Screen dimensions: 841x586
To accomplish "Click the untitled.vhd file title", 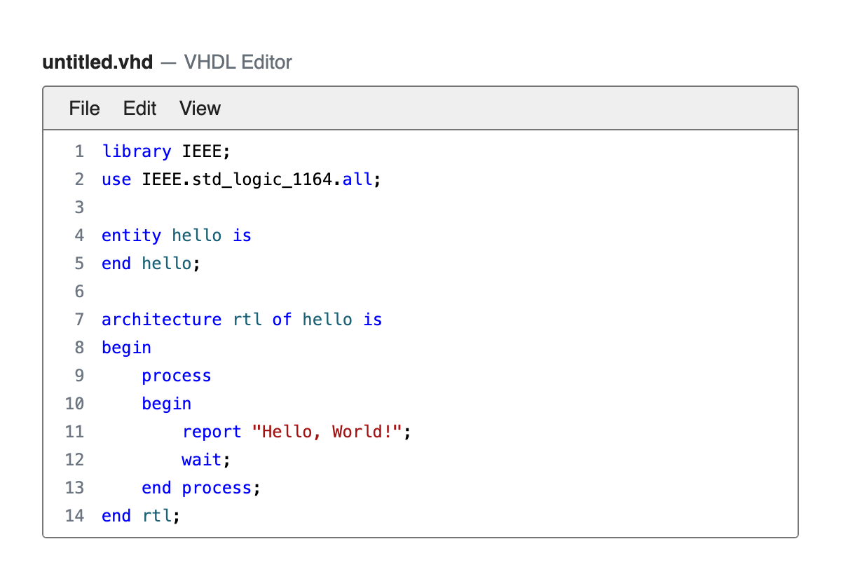I will [x=97, y=62].
